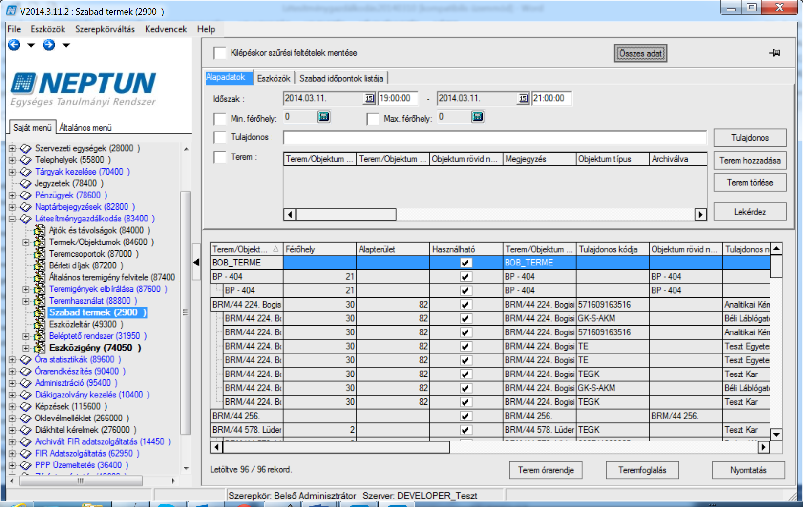Expand the Teremigények elbírálása node
The width and height of the screenshot is (803, 507).
tap(26, 289)
